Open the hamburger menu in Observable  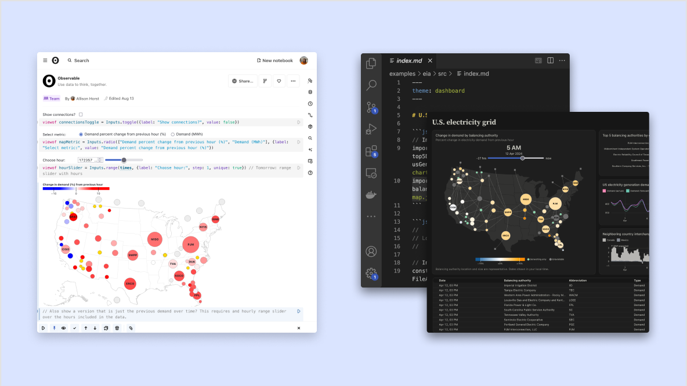[45, 60]
